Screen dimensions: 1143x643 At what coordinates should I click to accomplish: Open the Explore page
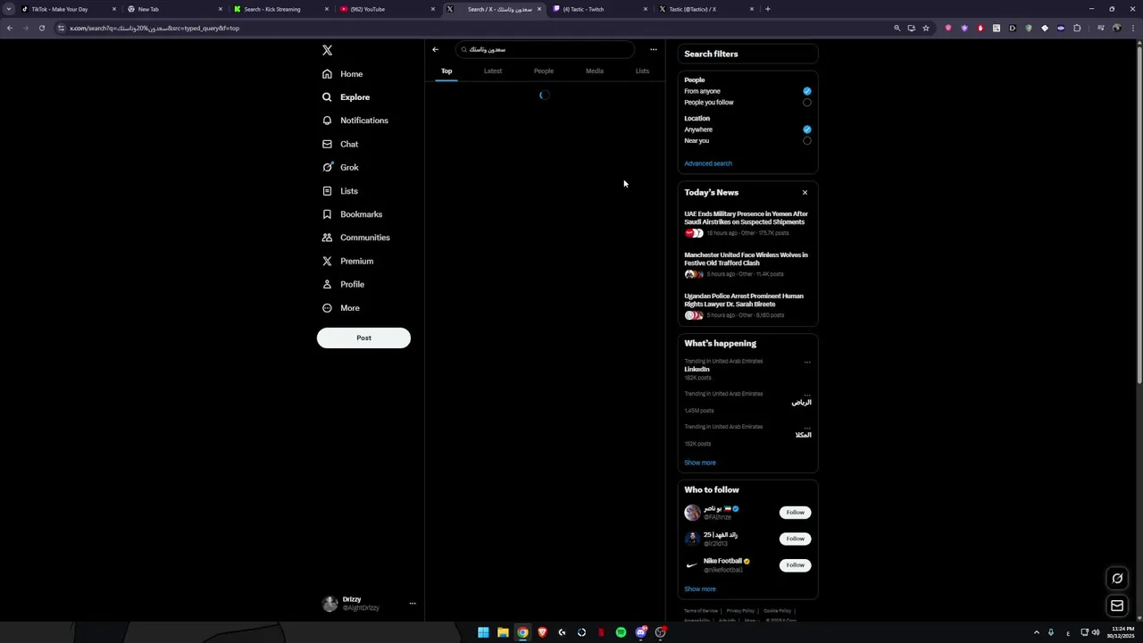point(346,97)
